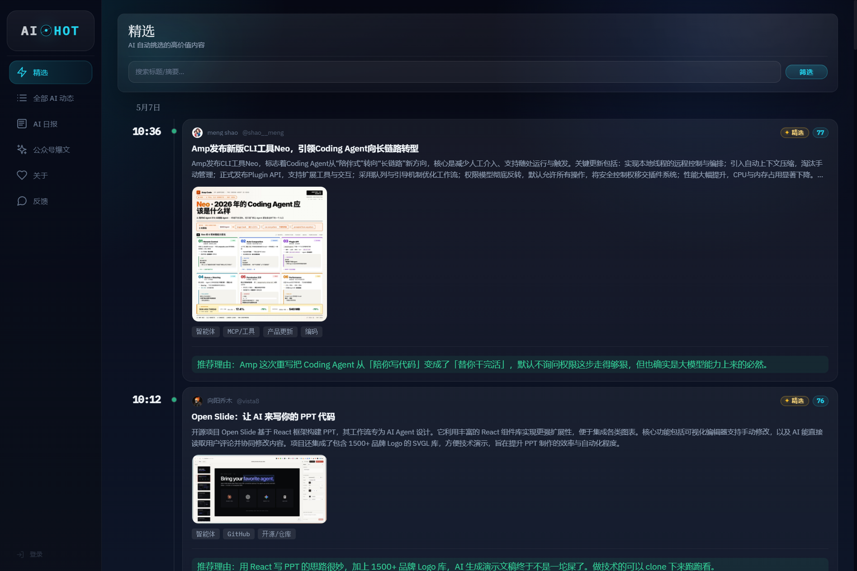The width and height of the screenshot is (857, 571).
Task: Click the 关于 heart icon
Action: pos(22,175)
